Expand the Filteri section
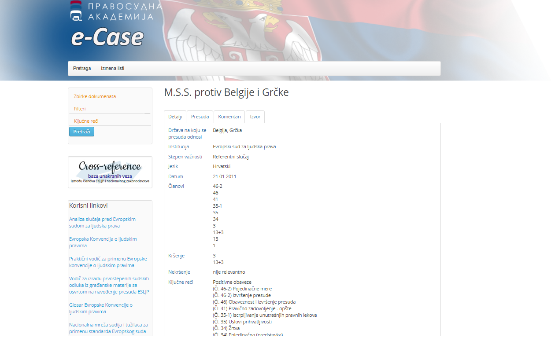The image size is (551, 341). (80, 109)
